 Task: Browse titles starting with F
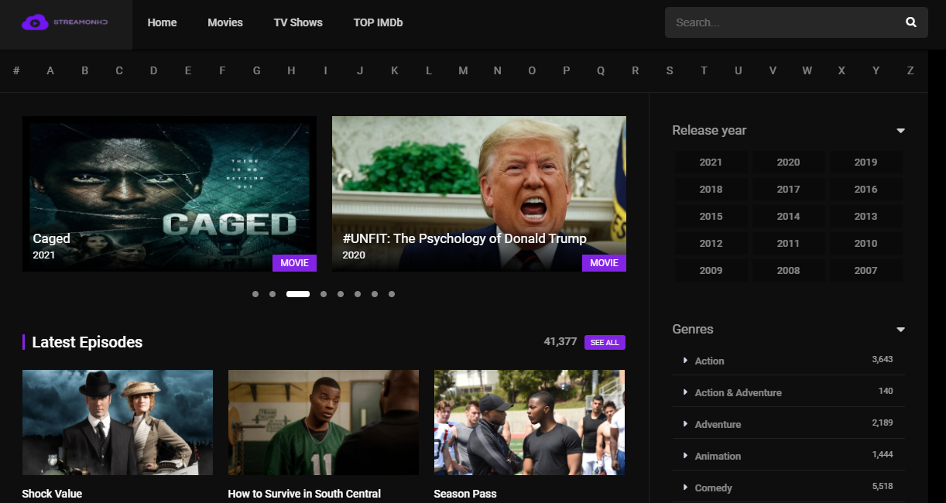(222, 70)
